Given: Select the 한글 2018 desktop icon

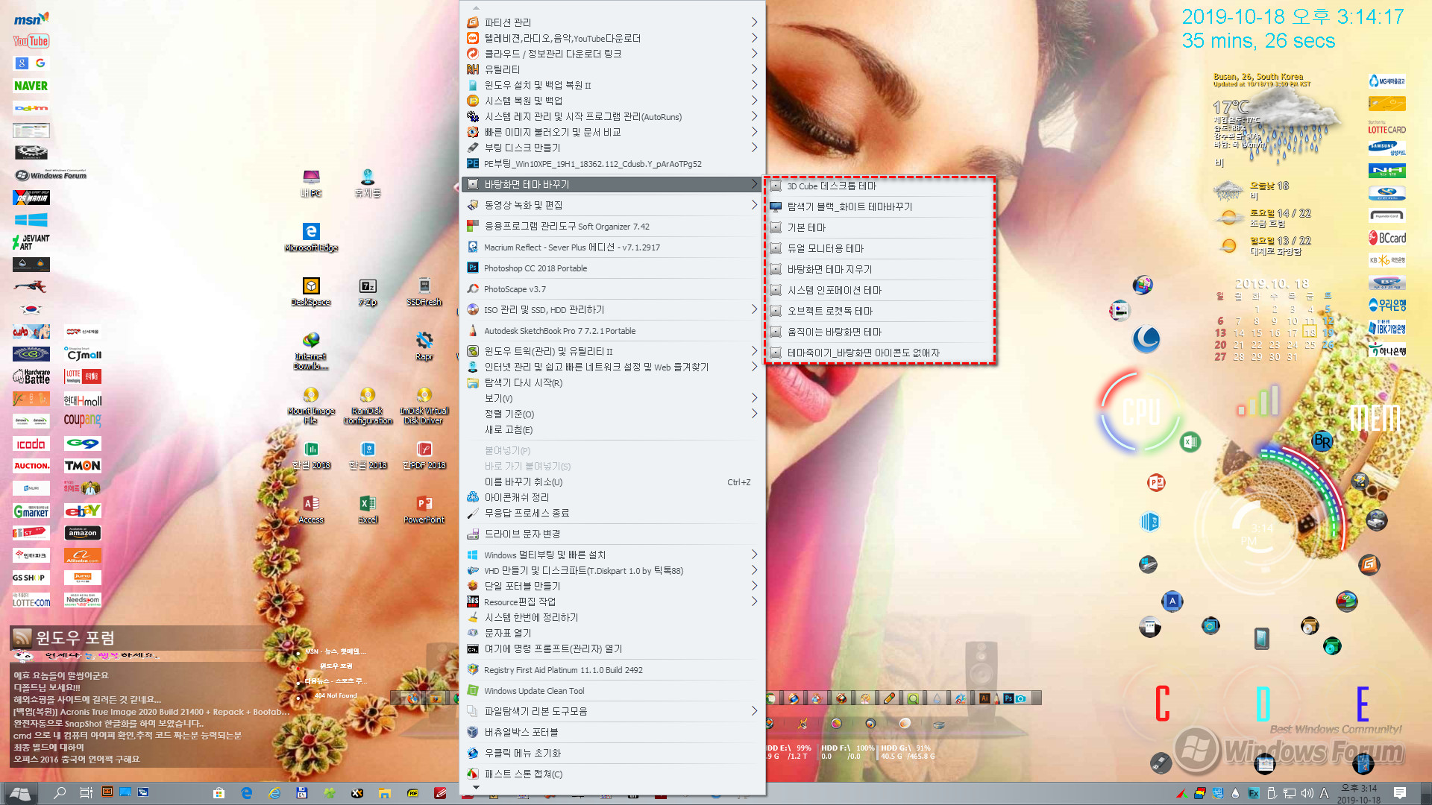Looking at the screenshot, I should tap(368, 455).
